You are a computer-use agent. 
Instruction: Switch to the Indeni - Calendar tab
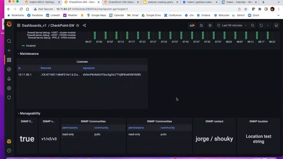[x=239, y=2]
